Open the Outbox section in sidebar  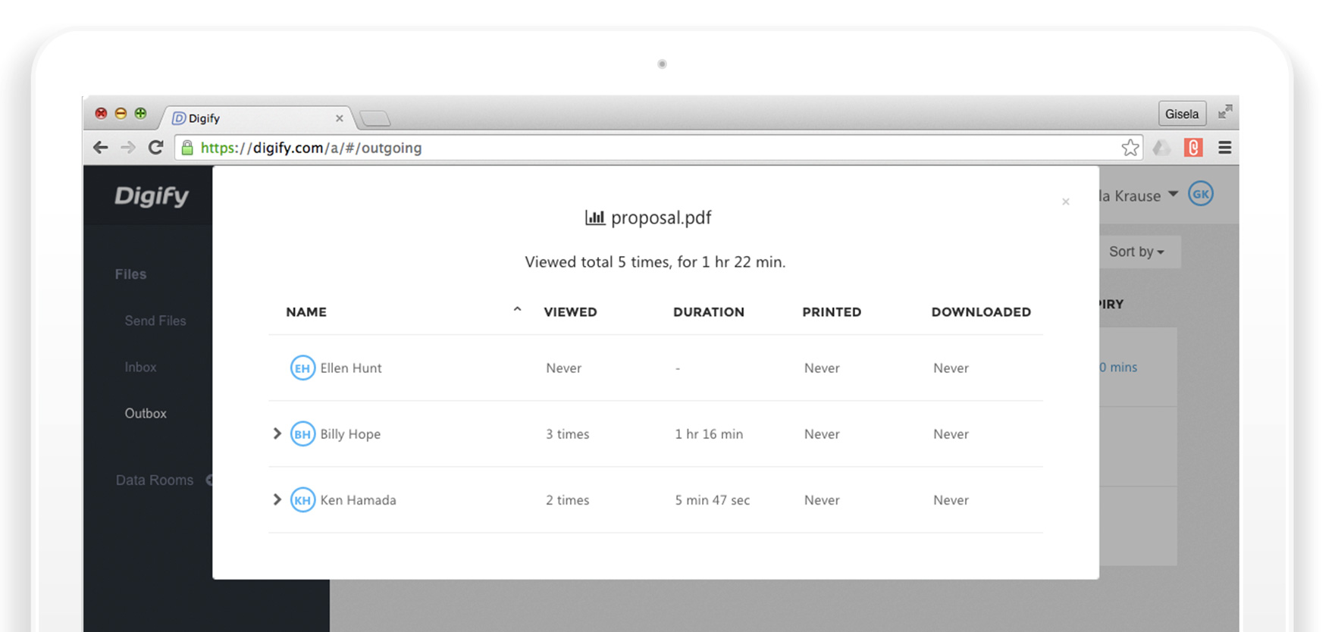[146, 413]
